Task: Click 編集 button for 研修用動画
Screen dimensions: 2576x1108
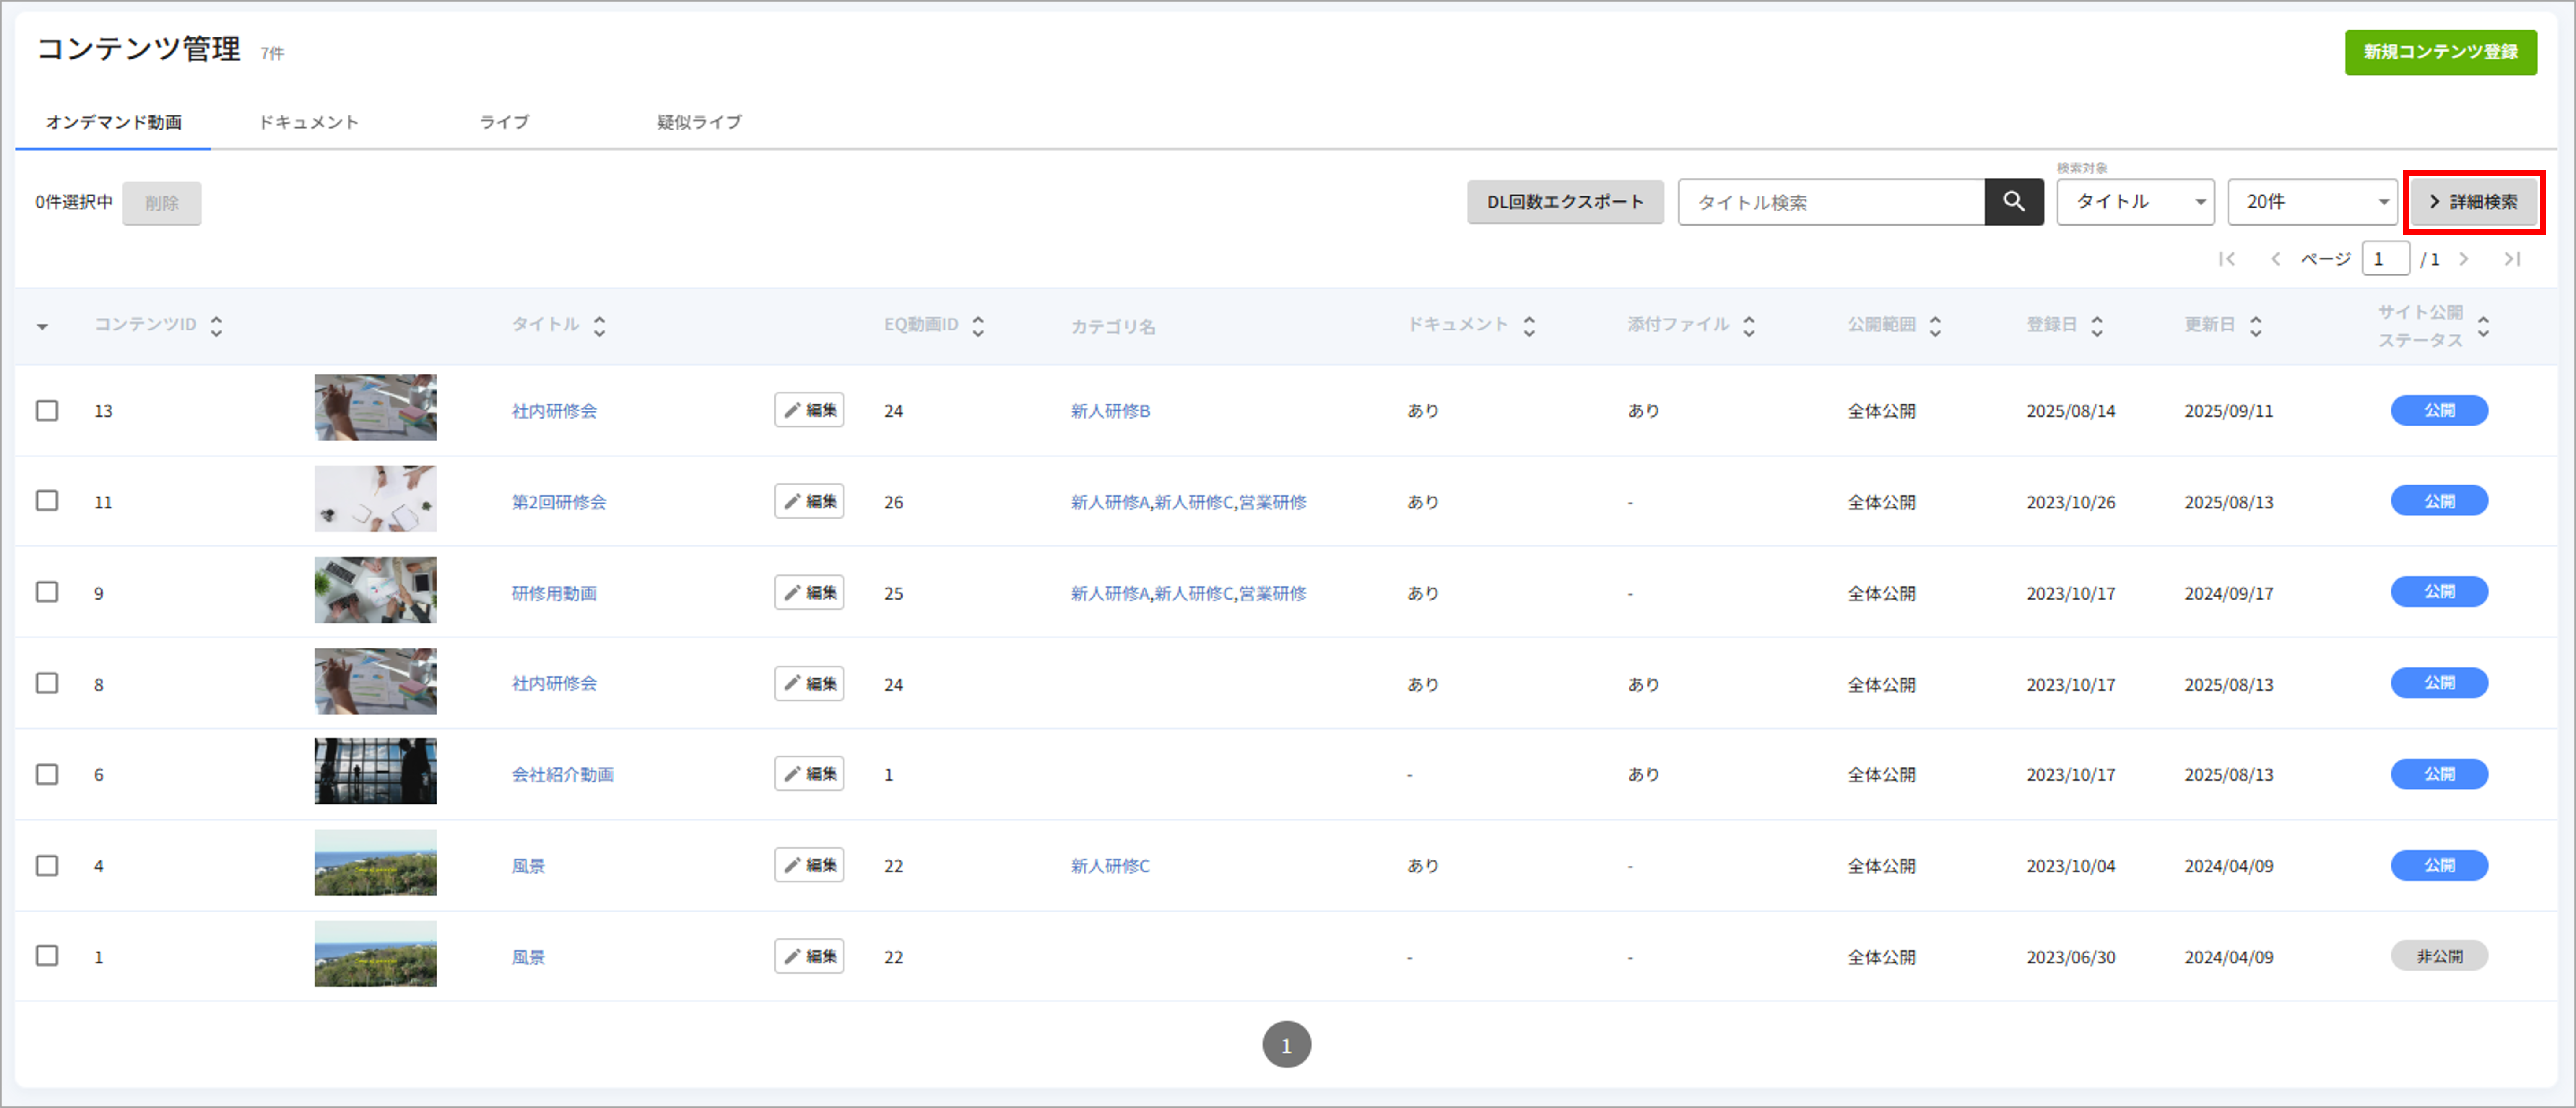Action: tap(809, 592)
